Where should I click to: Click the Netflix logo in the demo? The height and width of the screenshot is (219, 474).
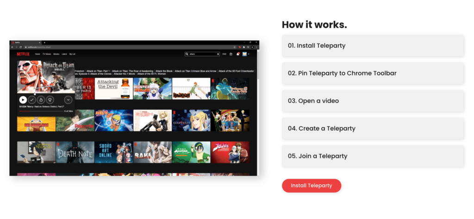point(23,54)
